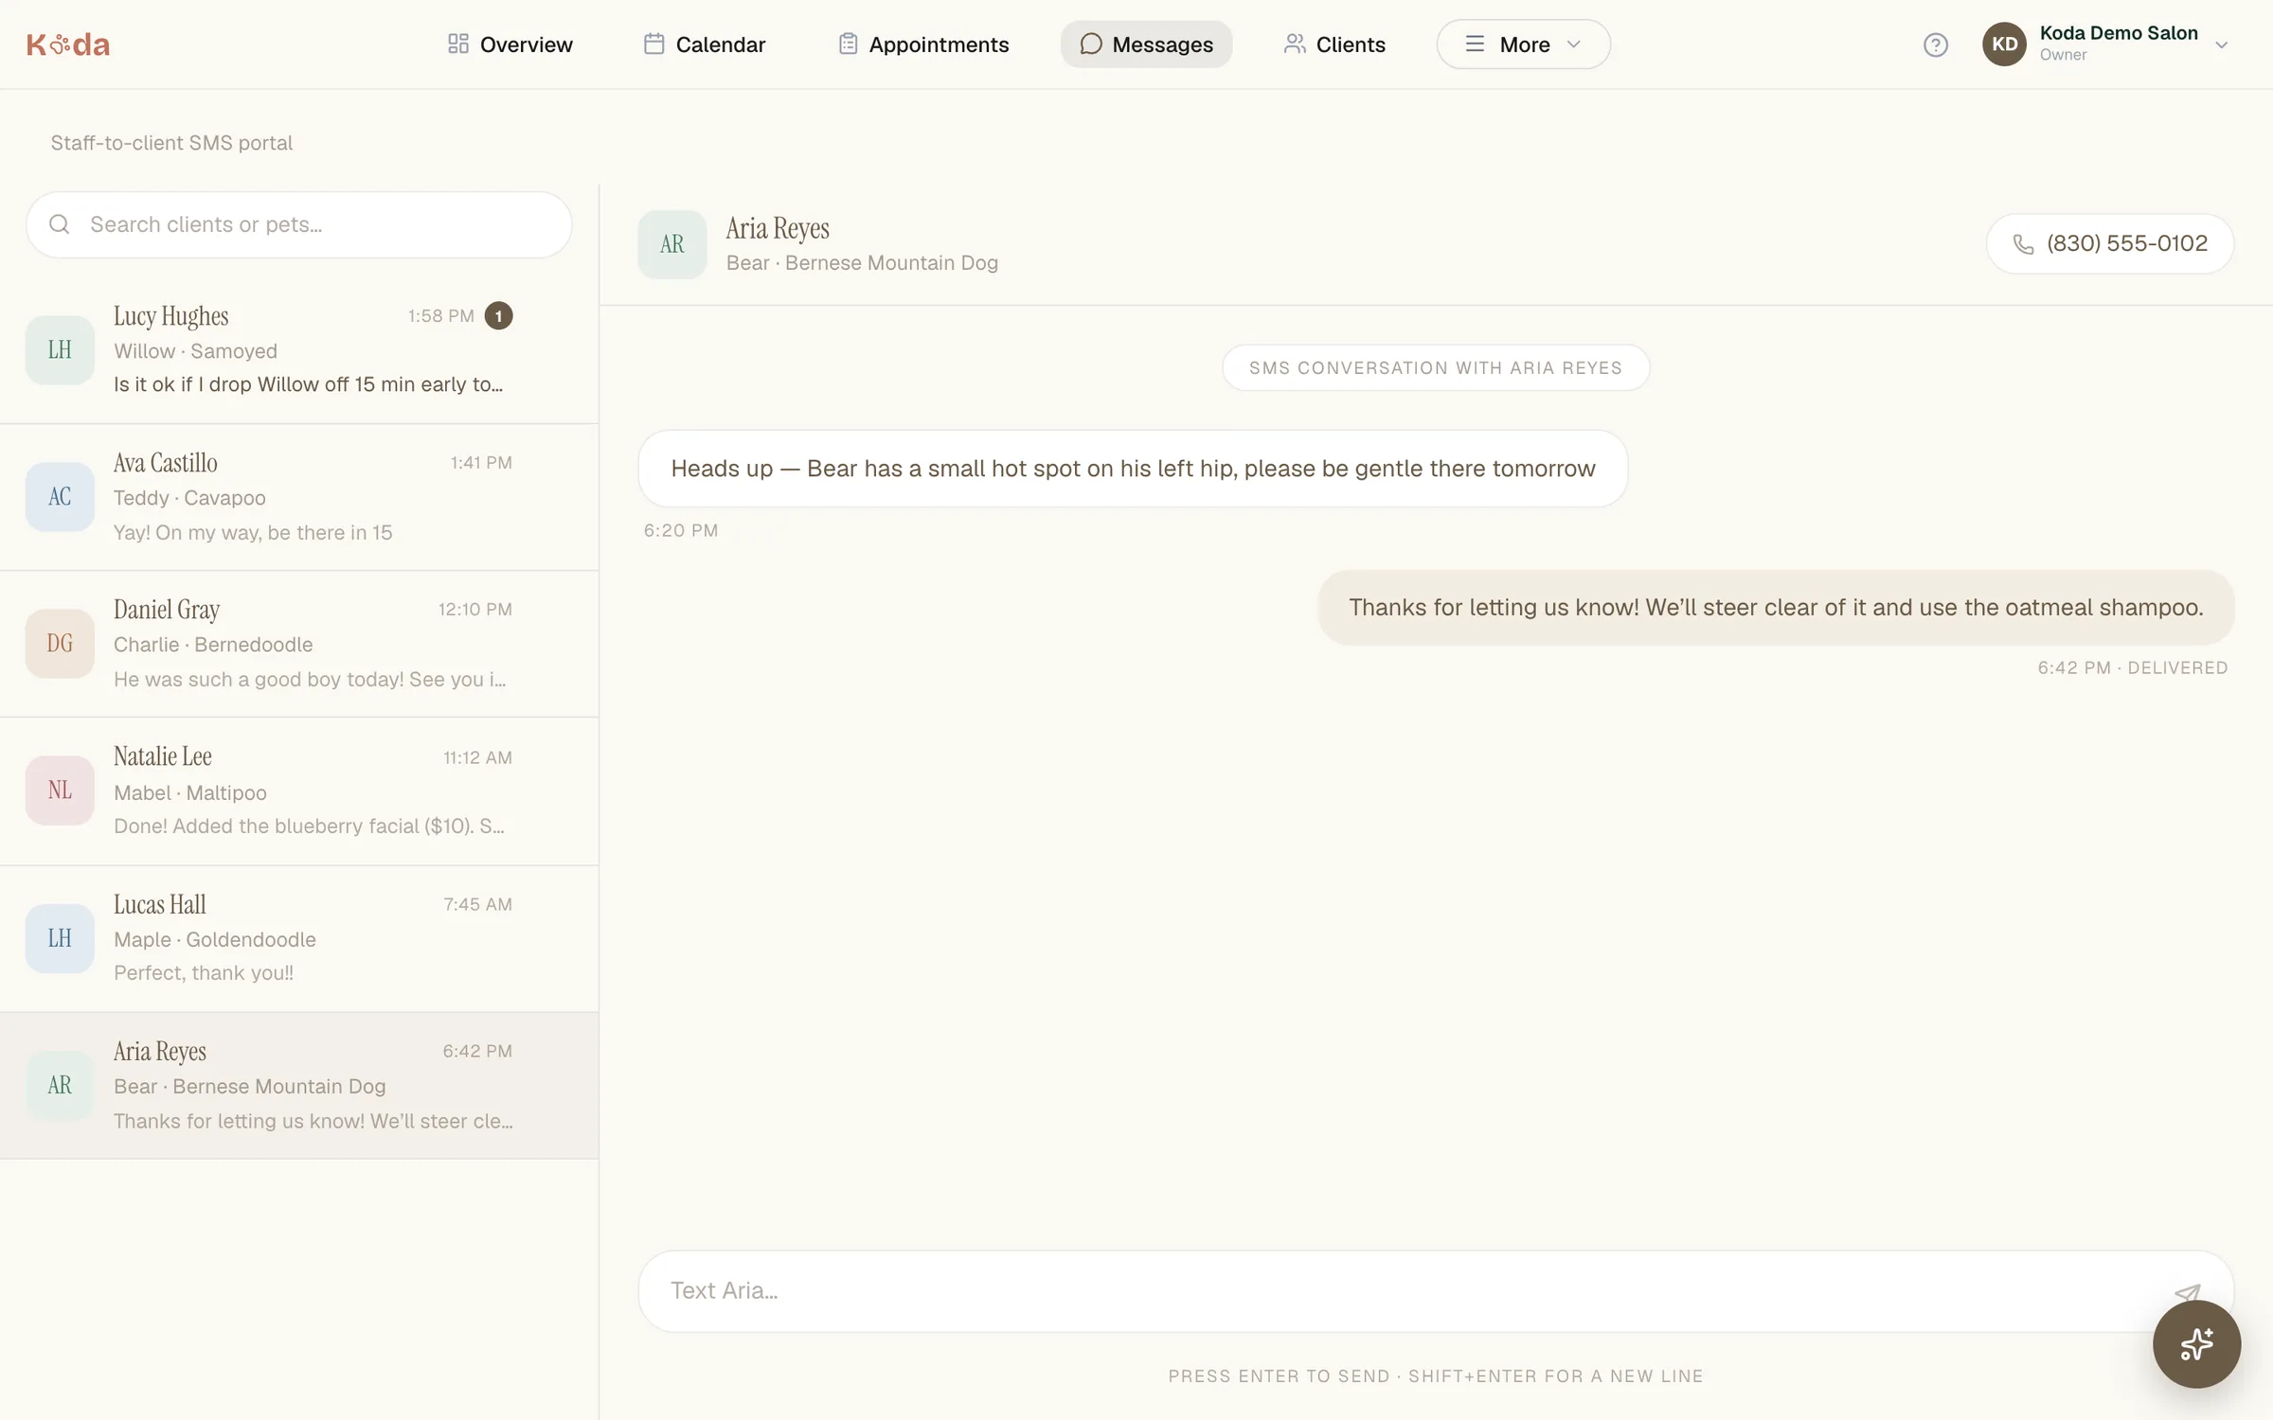Click the 6:42 PM · DELIVERED status

[2133, 668]
